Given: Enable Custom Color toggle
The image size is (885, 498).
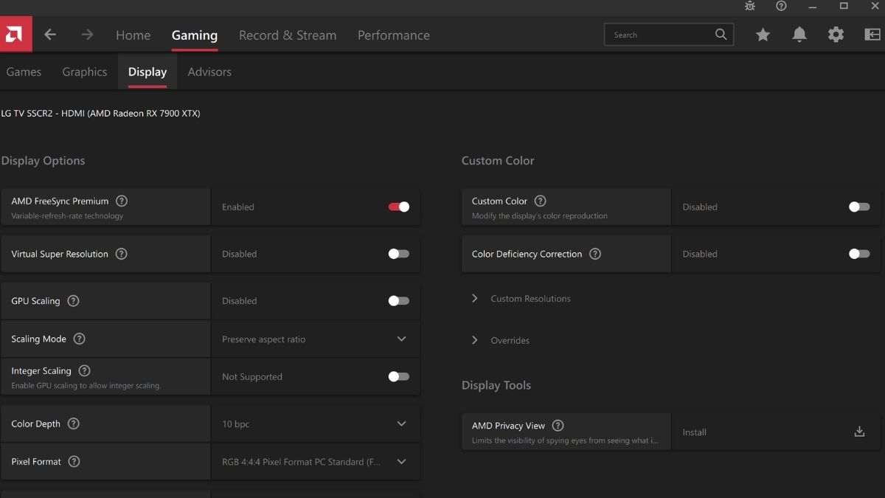Looking at the screenshot, I should click(x=859, y=207).
